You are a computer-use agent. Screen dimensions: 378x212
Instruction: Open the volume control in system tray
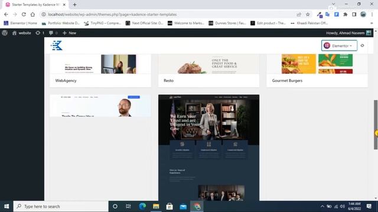(343, 206)
